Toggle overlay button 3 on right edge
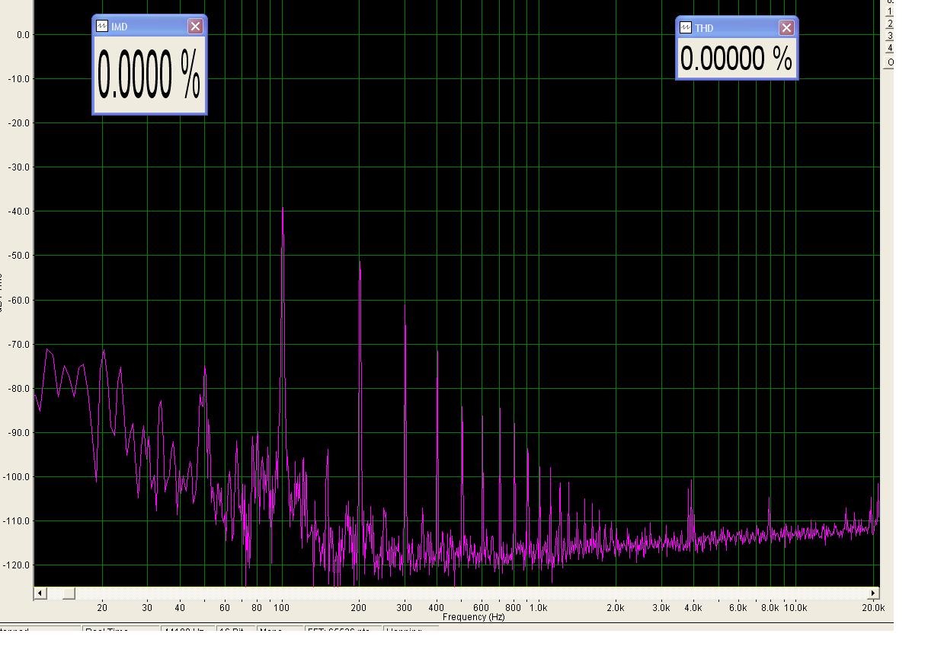This screenshot has height=646, width=928. 890,37
